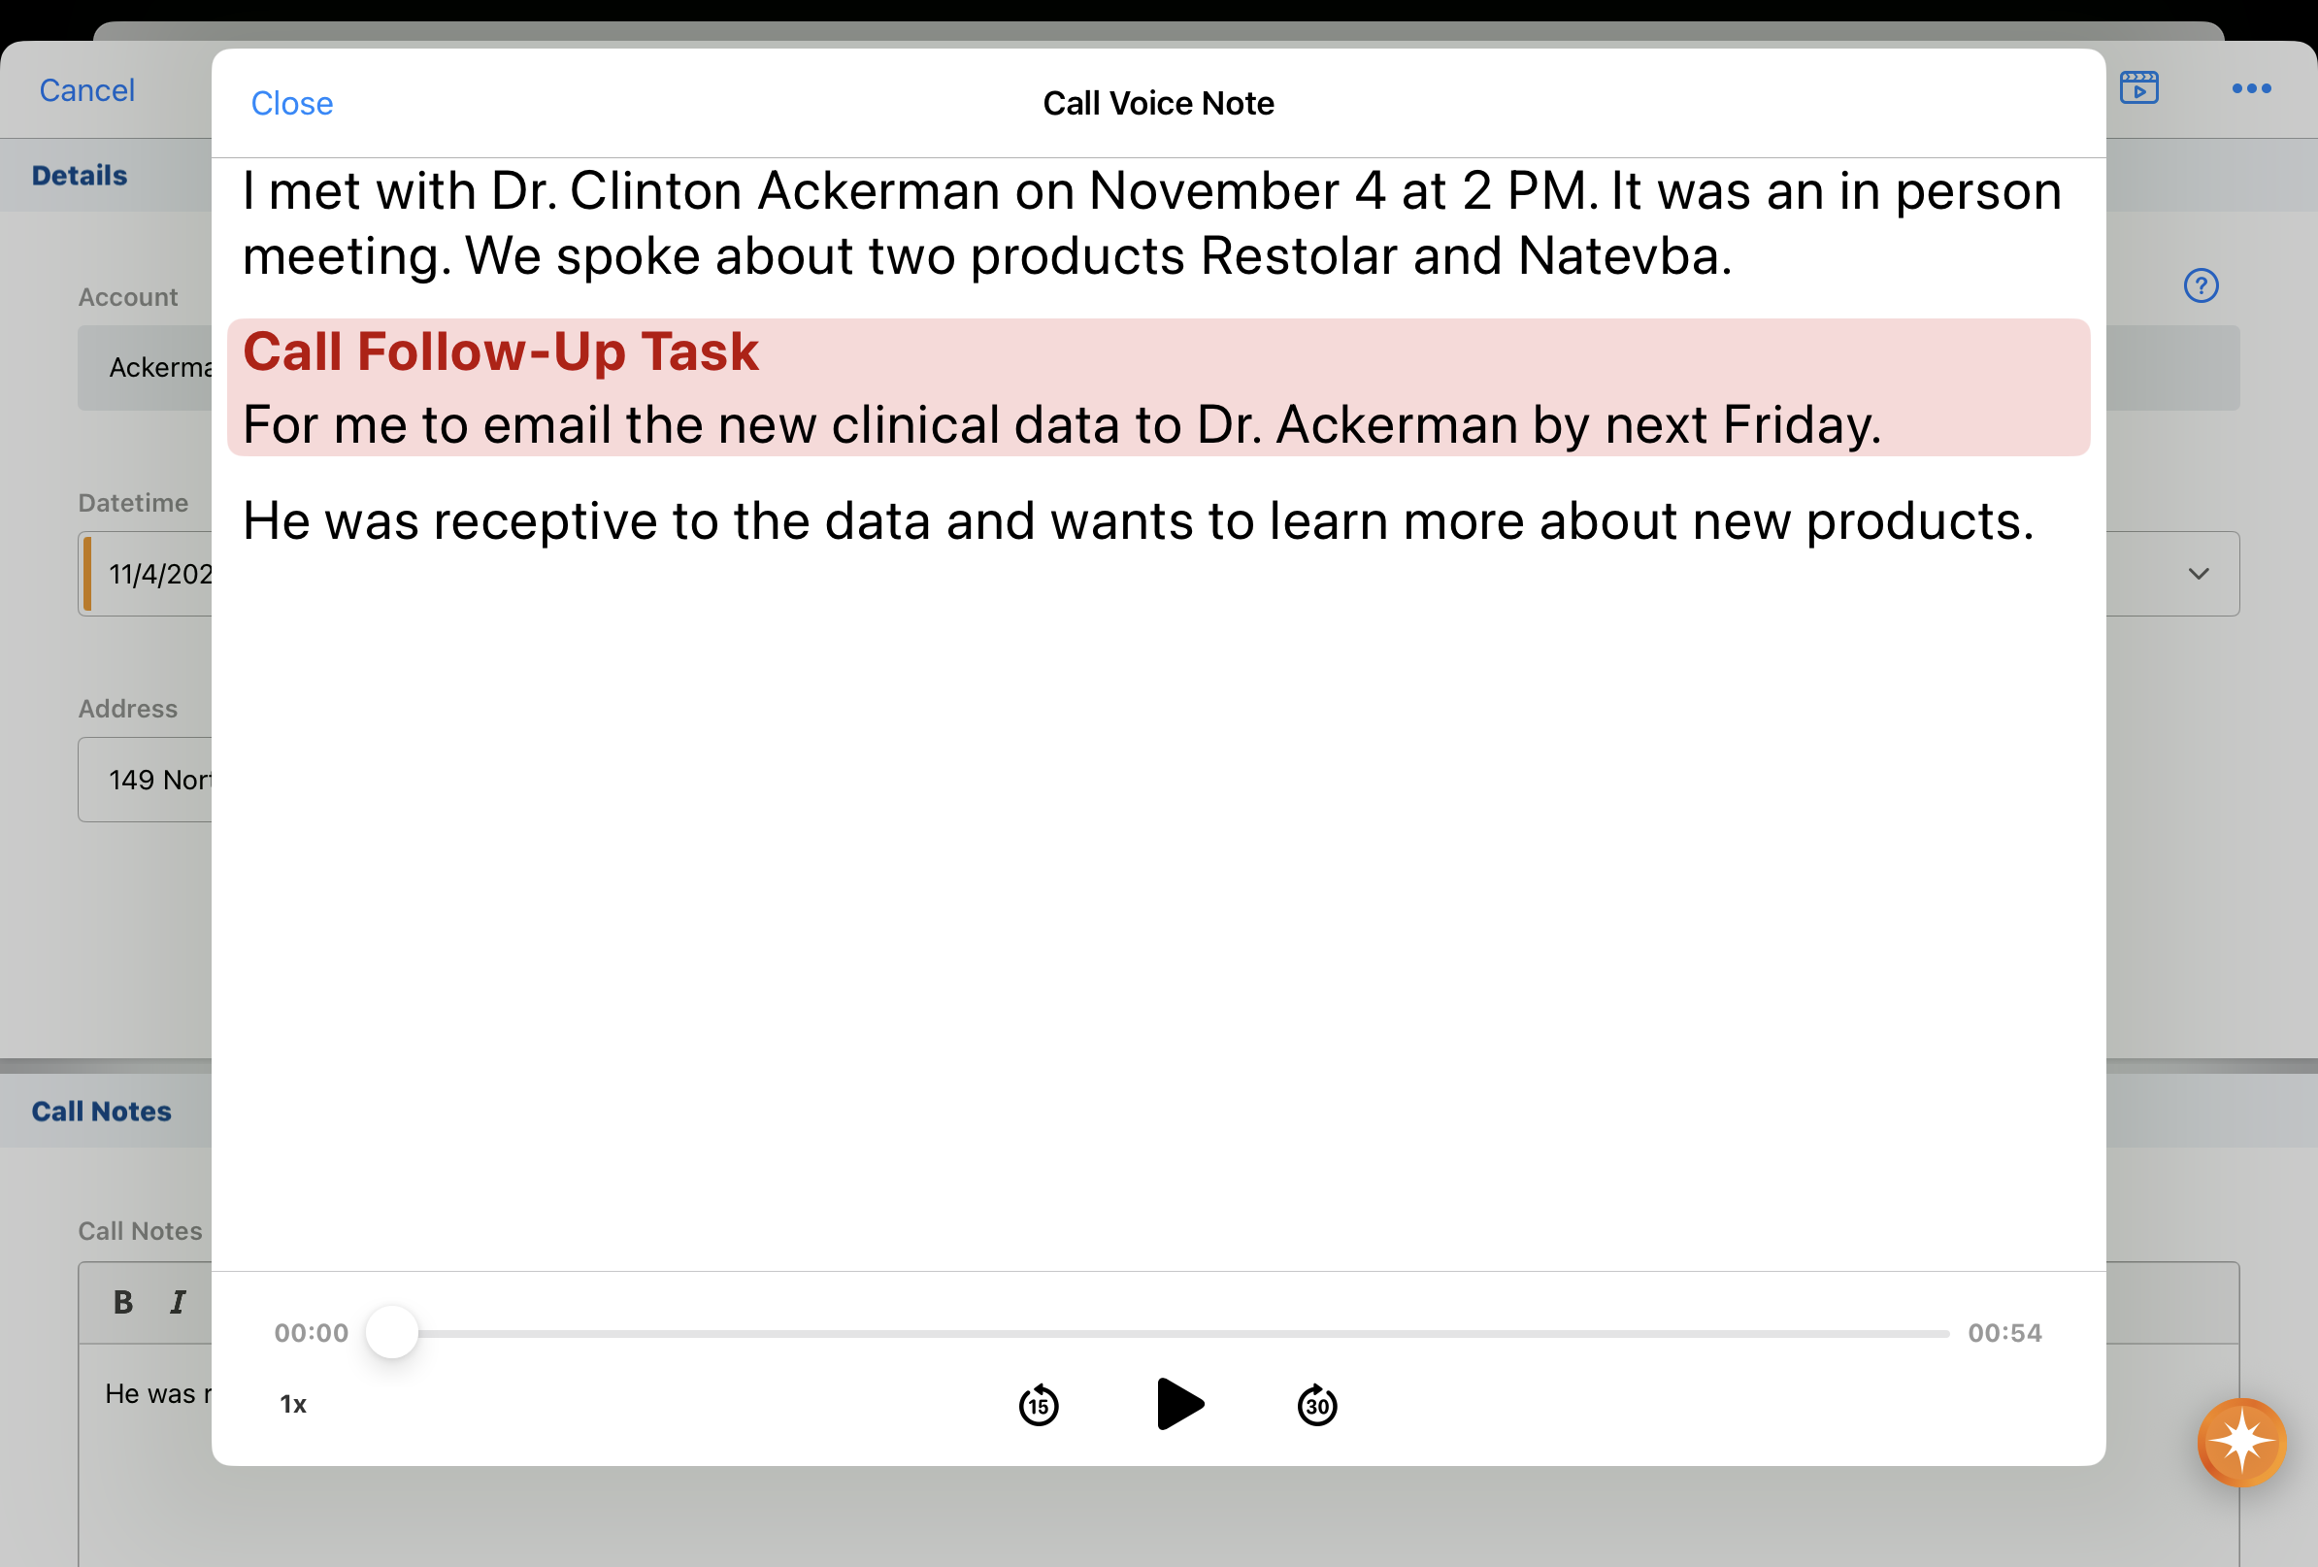Open the media player icon in header
Screen dimensions: 2318x1567
2138,87
